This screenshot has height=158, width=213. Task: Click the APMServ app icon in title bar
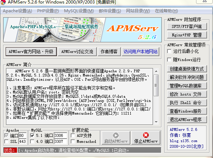tap(3, 2)
